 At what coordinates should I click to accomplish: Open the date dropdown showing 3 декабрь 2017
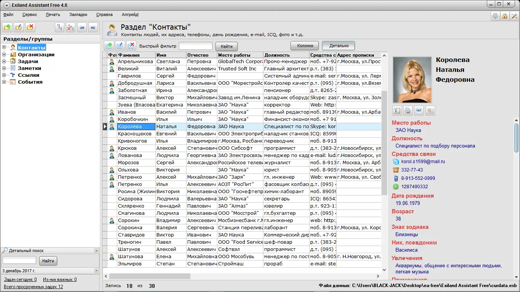tap(96, 270)
